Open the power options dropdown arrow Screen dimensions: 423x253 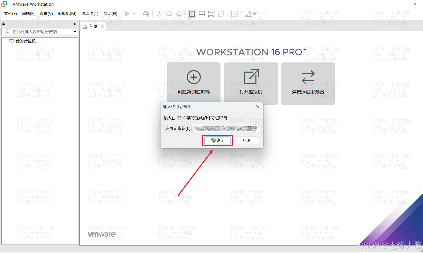pyautogui.click(x=134, y=14)
